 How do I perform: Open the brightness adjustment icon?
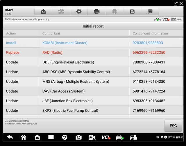92,137
